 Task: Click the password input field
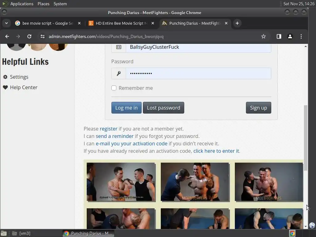coord(198,73)
